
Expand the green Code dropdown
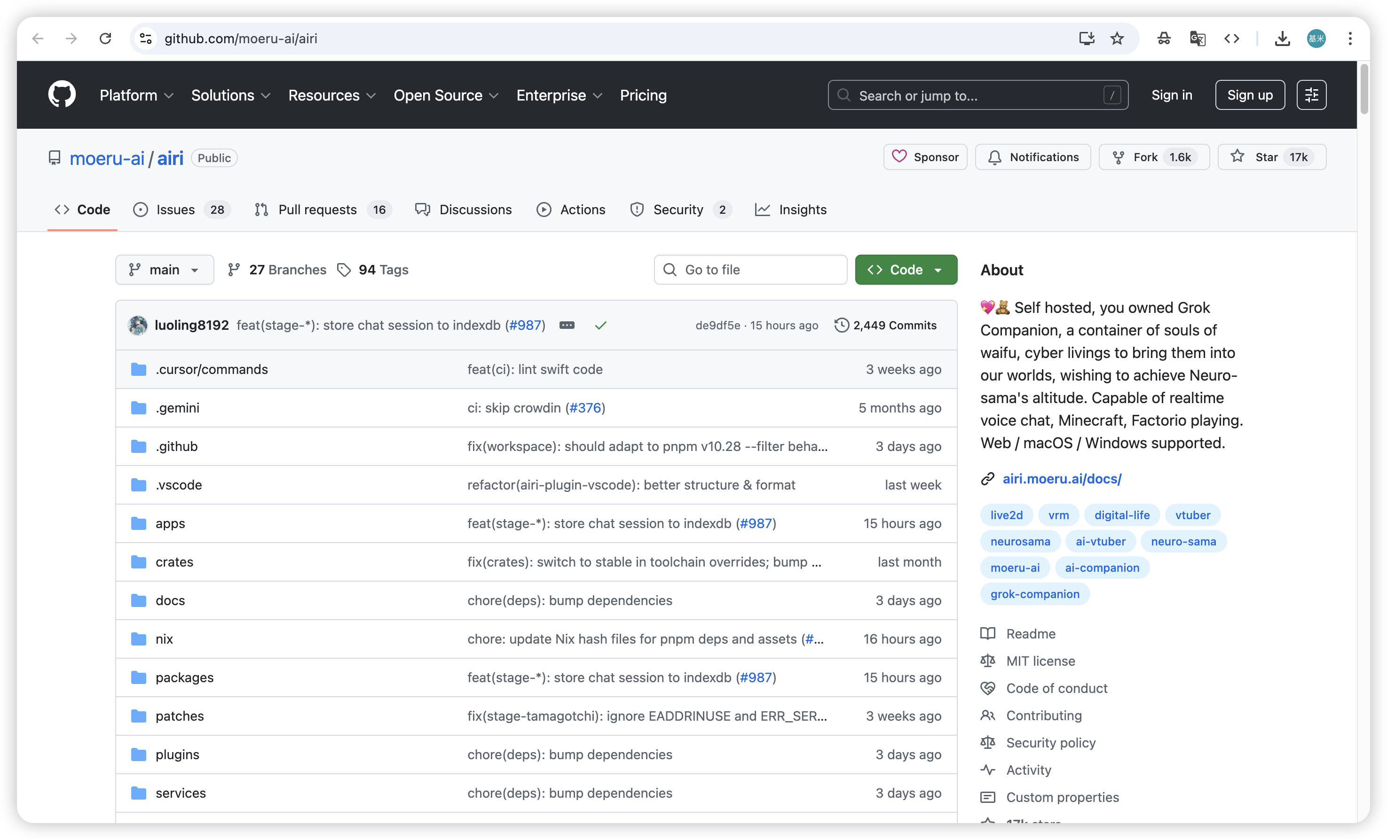point(906,270)
